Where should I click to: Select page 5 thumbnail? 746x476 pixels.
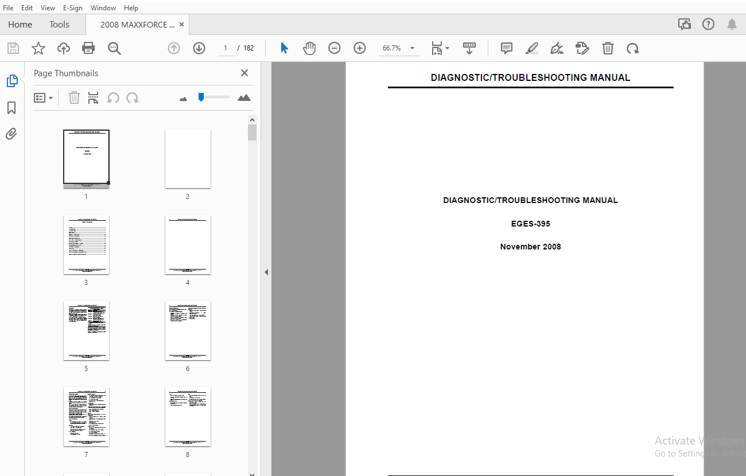click(86, 331)
